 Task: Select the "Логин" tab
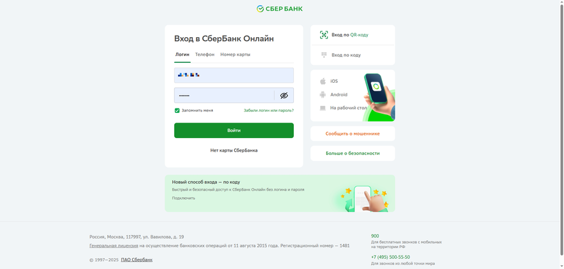pyautogui.click(x=183, y=55)
